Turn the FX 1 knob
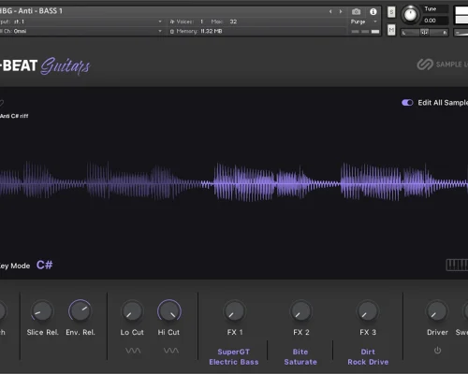This screenshot has height=374, width=468. pos(234,311)
